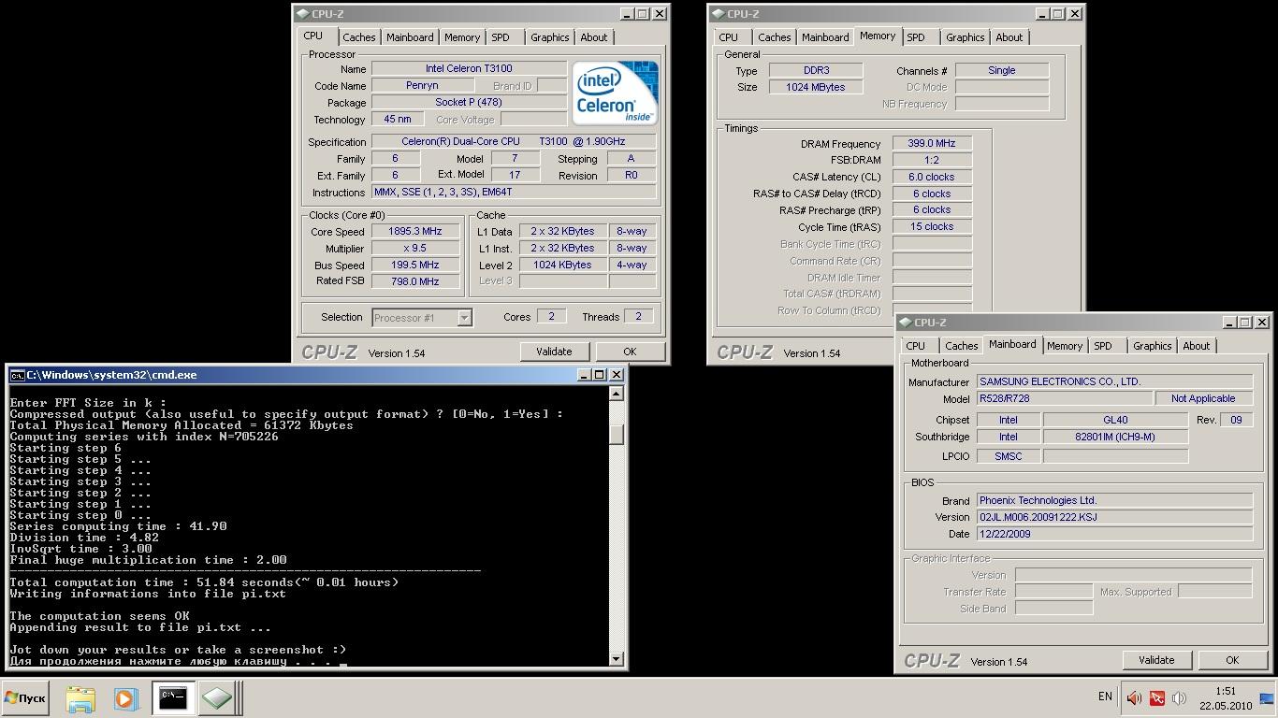Viewport: 1278px width, 718px height.
Task: Click CAS# Latency 6.0 clocks value
Action: click(932, 177)
